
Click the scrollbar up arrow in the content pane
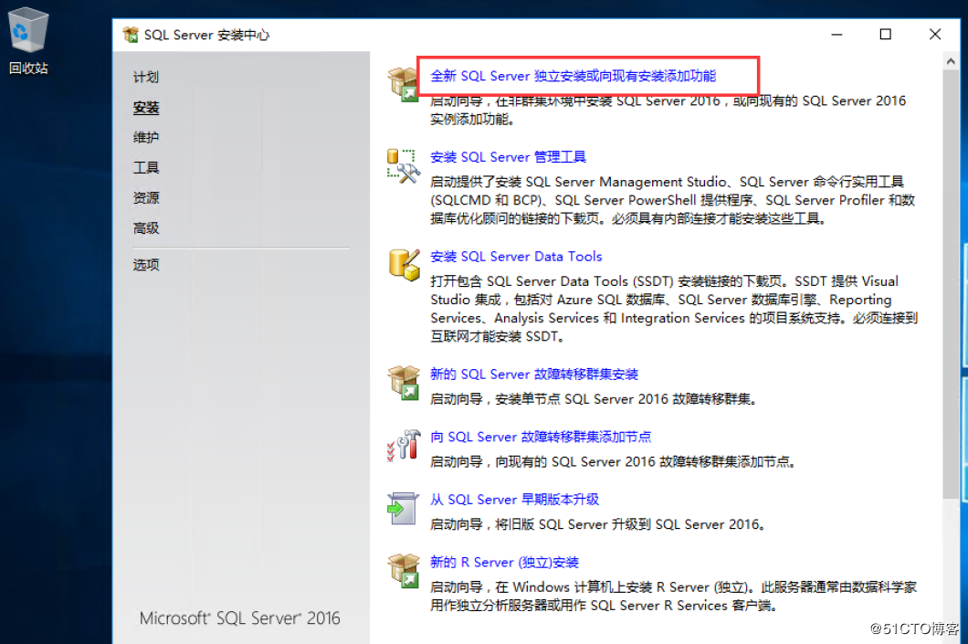click(951, 61)
